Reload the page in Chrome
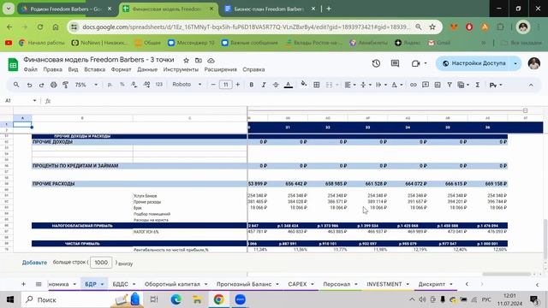The width and height of the screenshot is (548, 308). [x=40, y=27]
